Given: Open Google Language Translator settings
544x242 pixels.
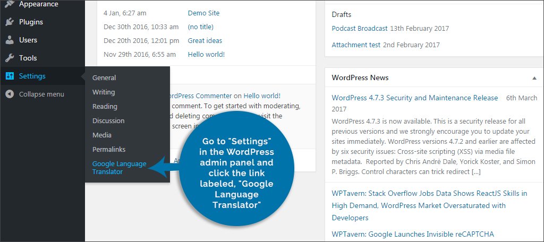Looking at the screenshot, I should pyautogui.click(x=119, y=168).
